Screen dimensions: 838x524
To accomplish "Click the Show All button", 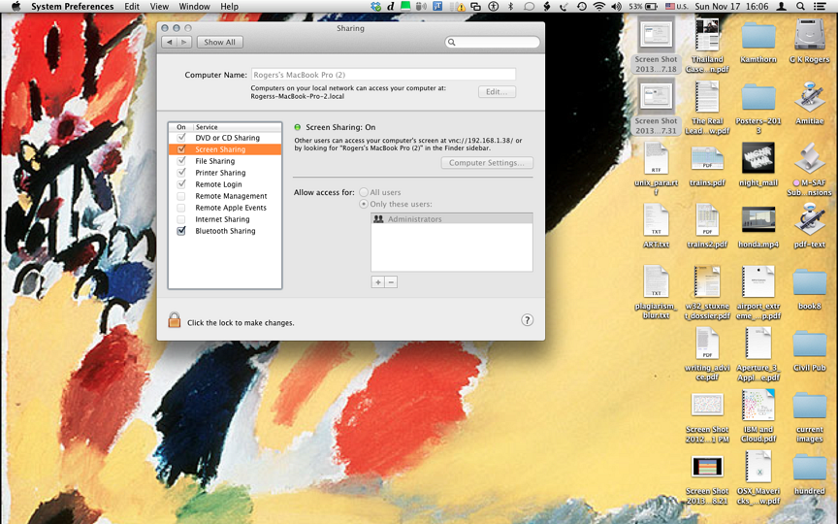I will tap(219, 42).
